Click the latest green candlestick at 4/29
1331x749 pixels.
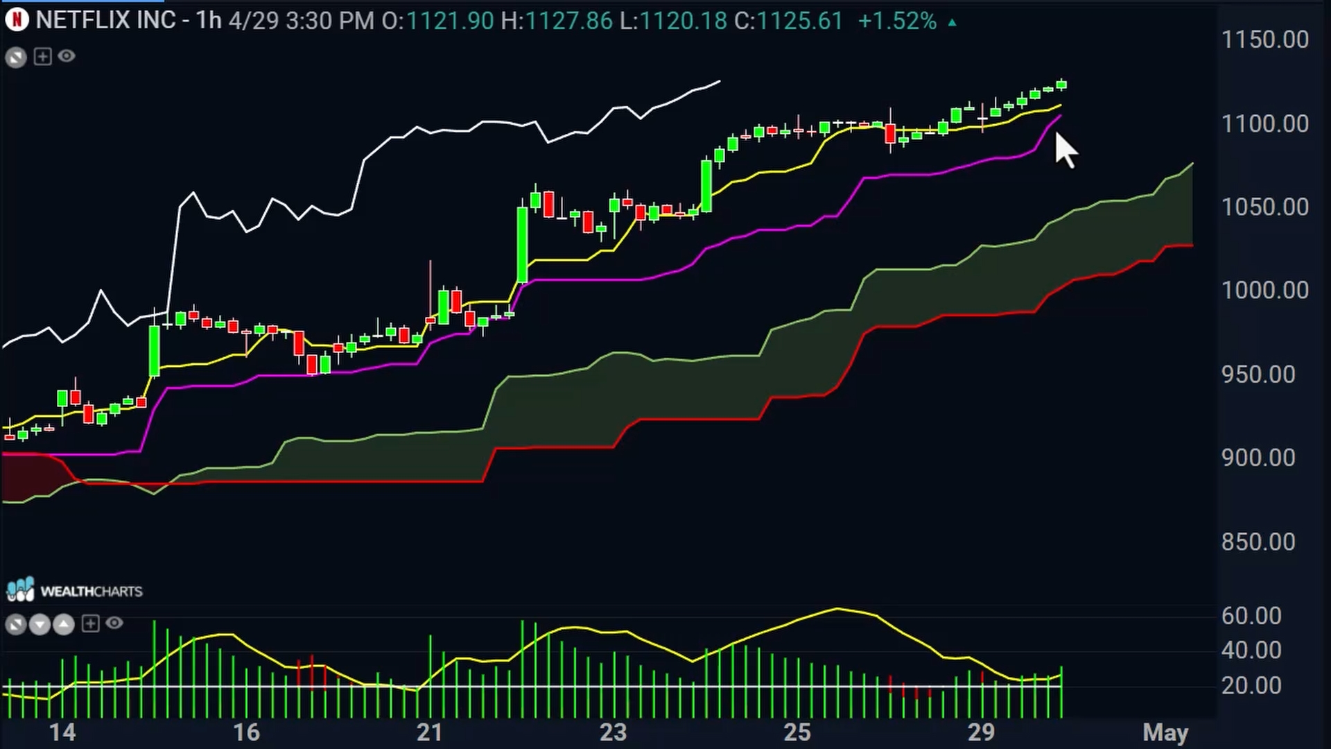click(x=1061, y=85)
